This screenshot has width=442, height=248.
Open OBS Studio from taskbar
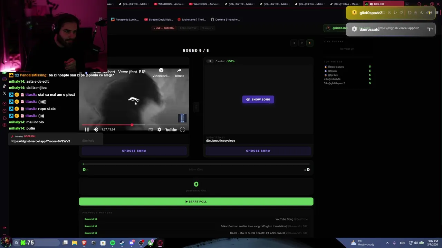tap(141, 243)
